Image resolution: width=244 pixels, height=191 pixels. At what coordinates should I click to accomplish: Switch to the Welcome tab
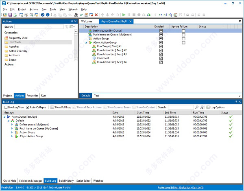pos(87,21)
